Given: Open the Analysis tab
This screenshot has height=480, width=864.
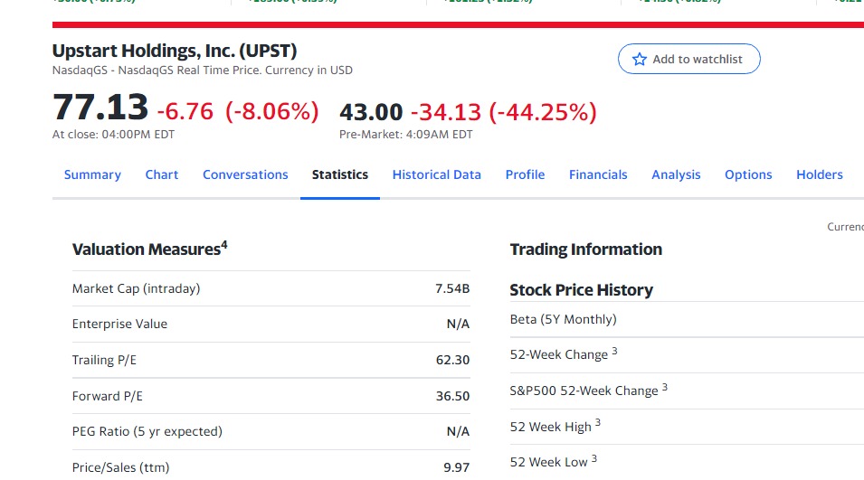Looking at the screenshot, I should [676, 174].
